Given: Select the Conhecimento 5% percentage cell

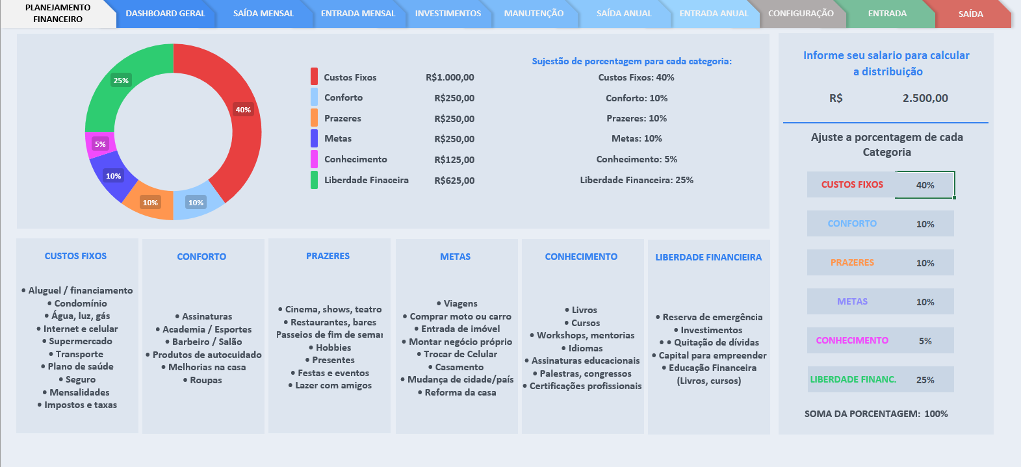Looking at the screenshot, I should (925, 341).
